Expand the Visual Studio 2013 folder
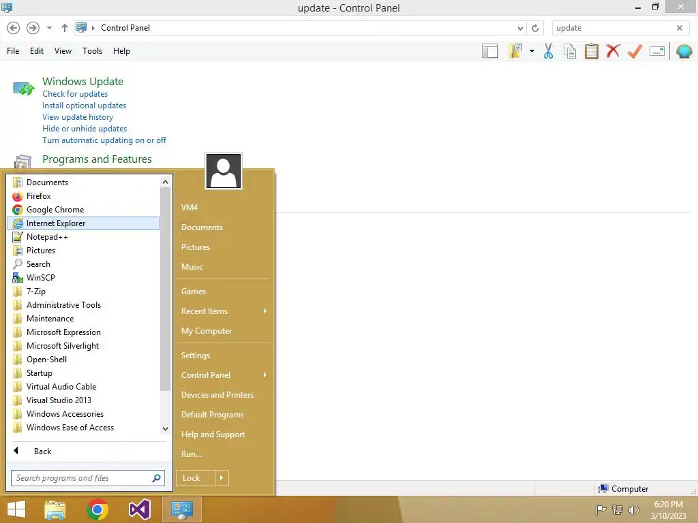 click(84, 400)
